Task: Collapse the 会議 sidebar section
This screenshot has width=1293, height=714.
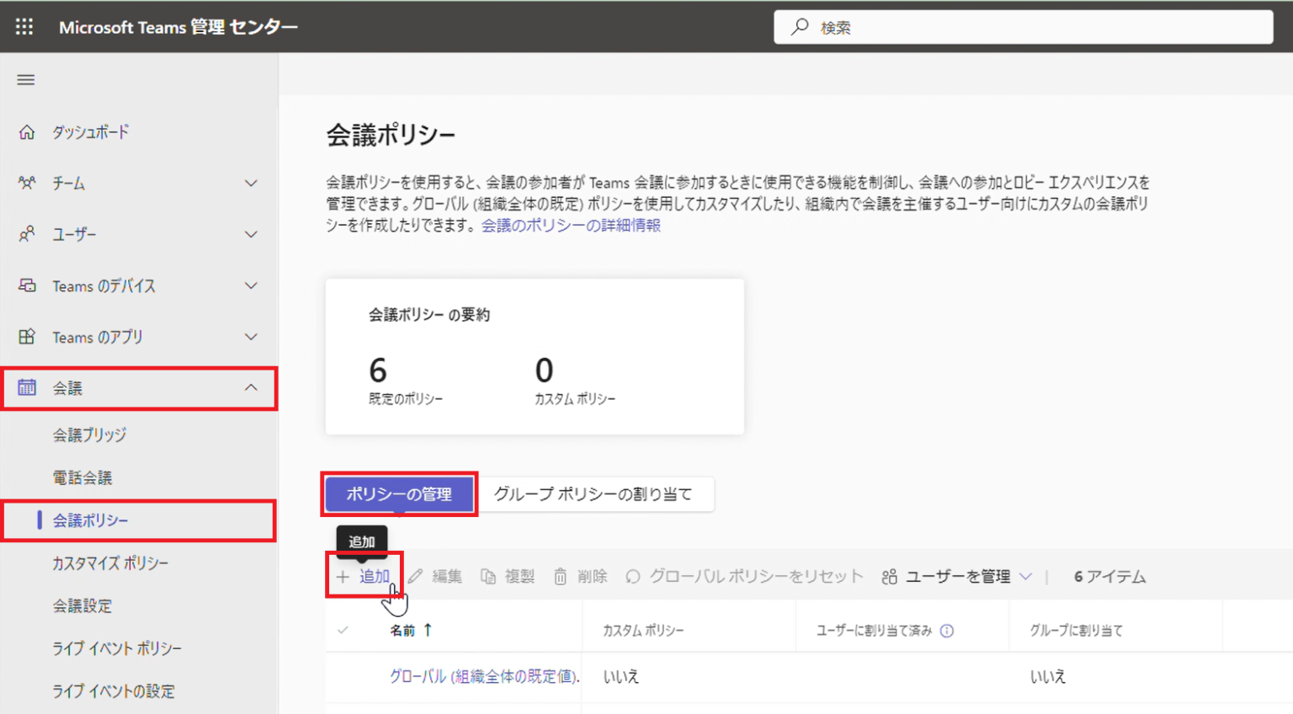Action: click(250, 387)
